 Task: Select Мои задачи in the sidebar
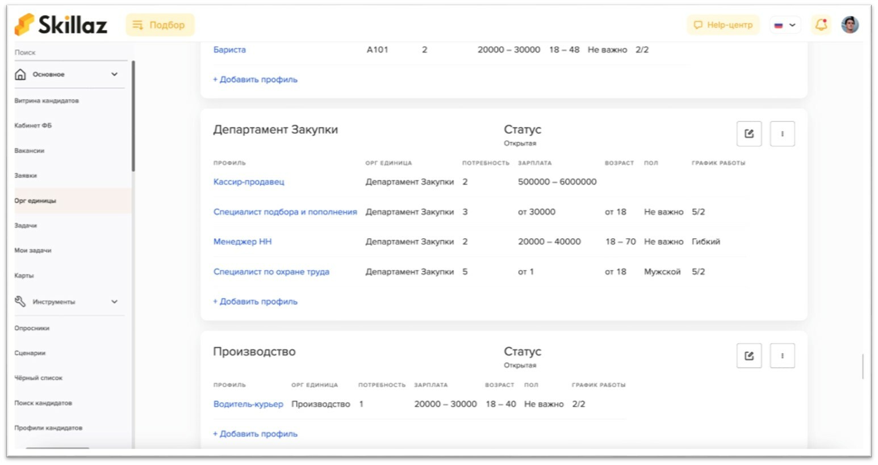34,250
